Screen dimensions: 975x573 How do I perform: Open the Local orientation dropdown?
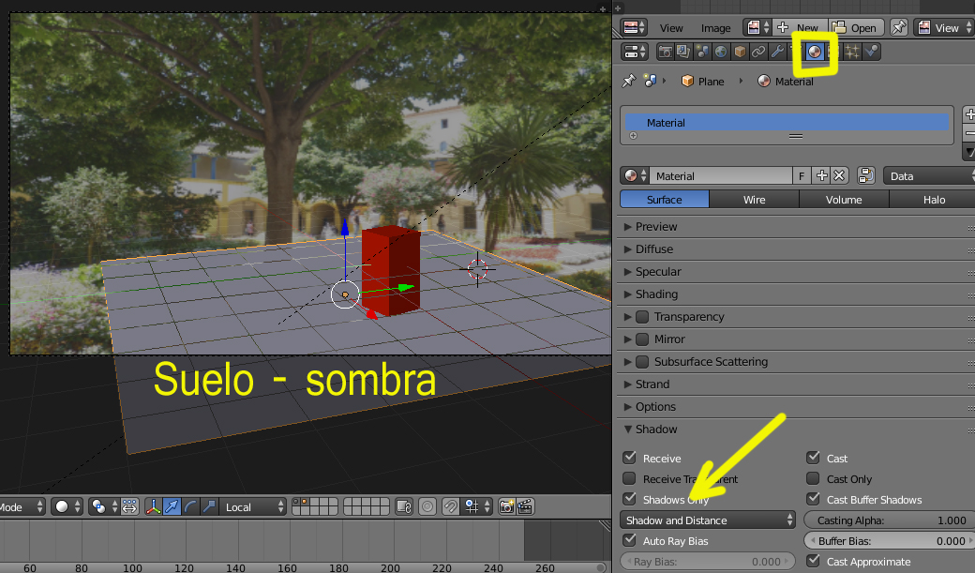253,506
